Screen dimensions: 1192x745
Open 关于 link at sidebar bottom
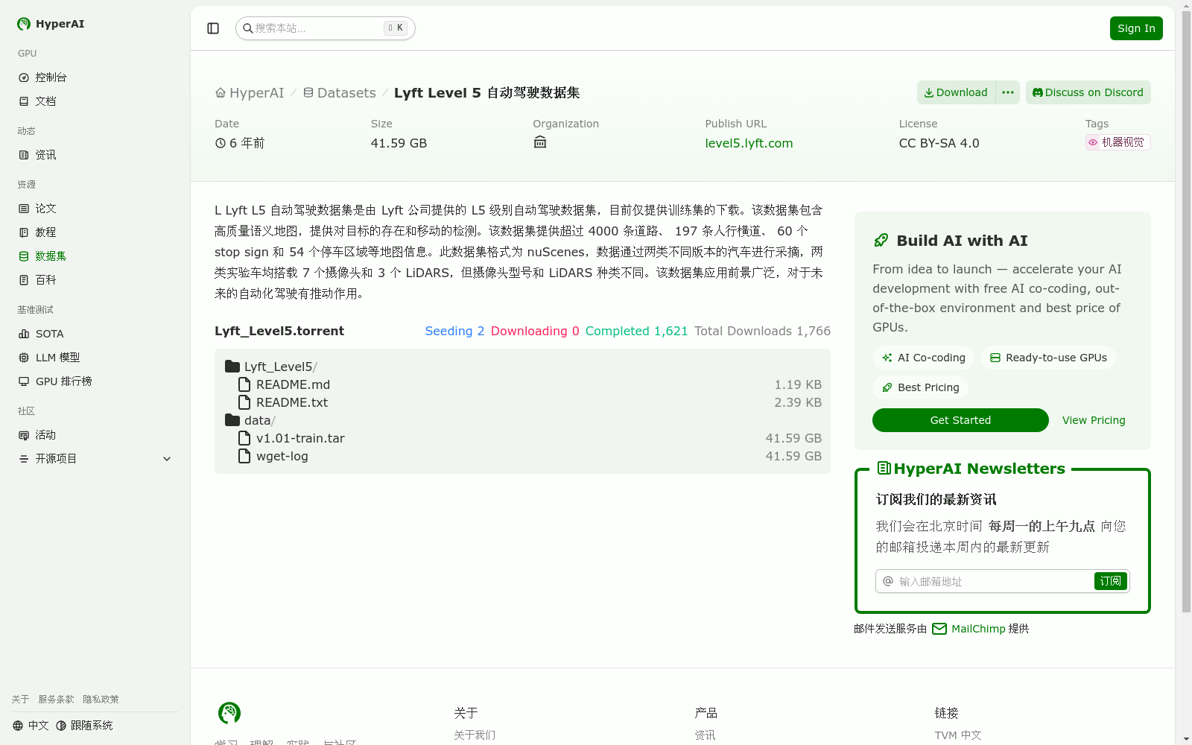click(x=20, y=700)
